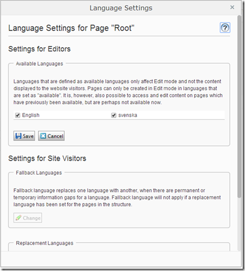The image size is (245, 271).
Task: Select the Replacement Languages group legend
Action: click(x=44, y=243)
